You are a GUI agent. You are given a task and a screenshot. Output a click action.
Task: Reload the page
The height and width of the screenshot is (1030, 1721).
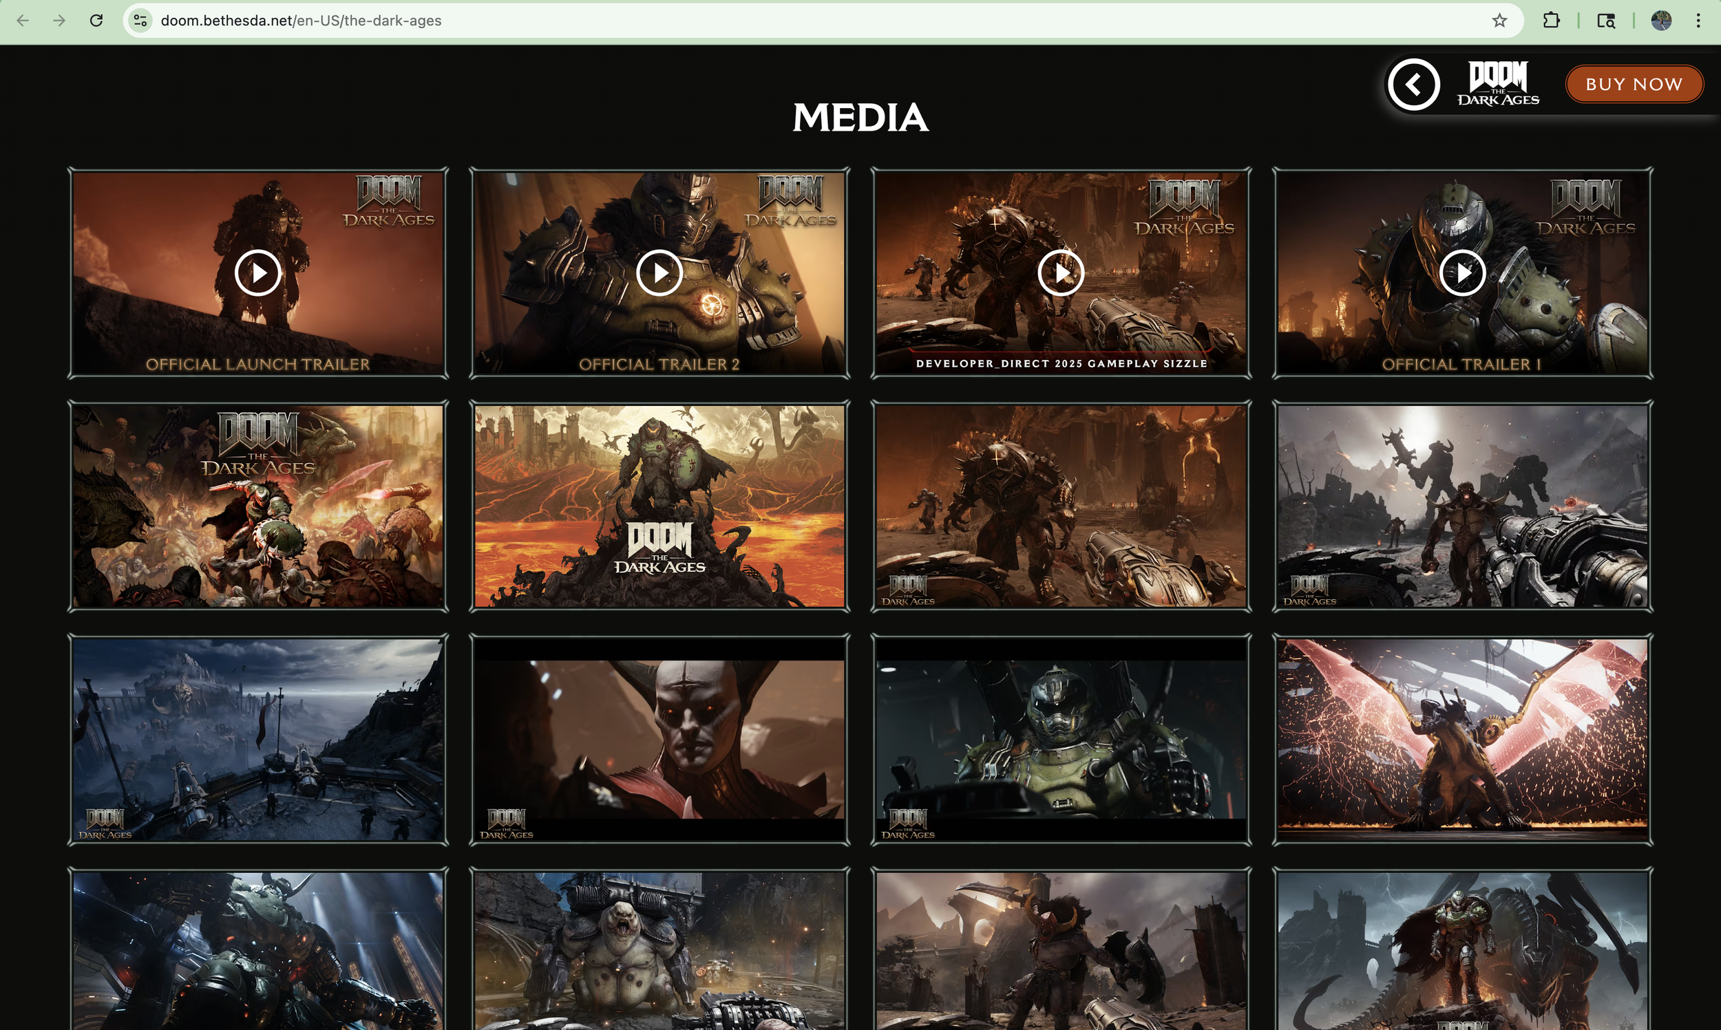pyautogui.click(x=96, y=21)
